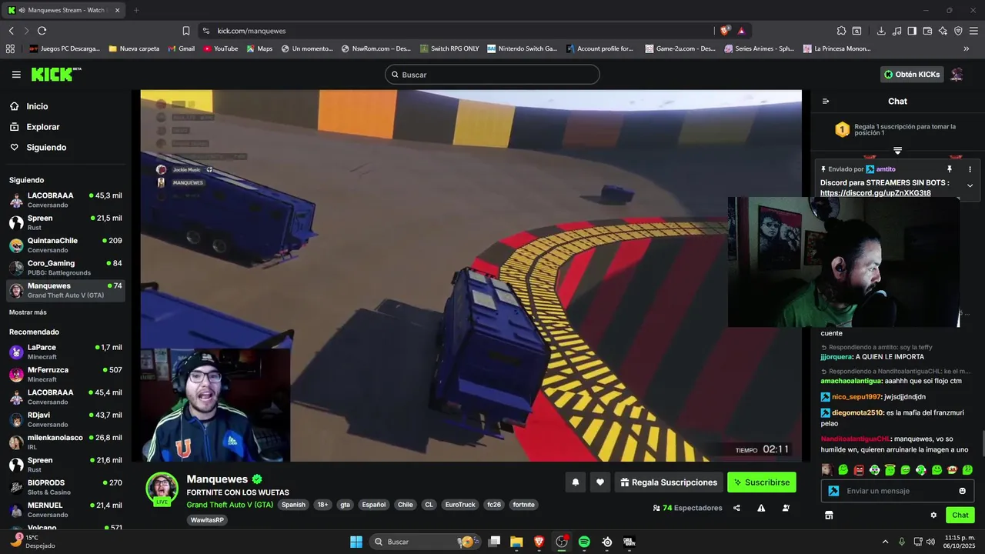Click the Español tag

click(x=374, y=505)
